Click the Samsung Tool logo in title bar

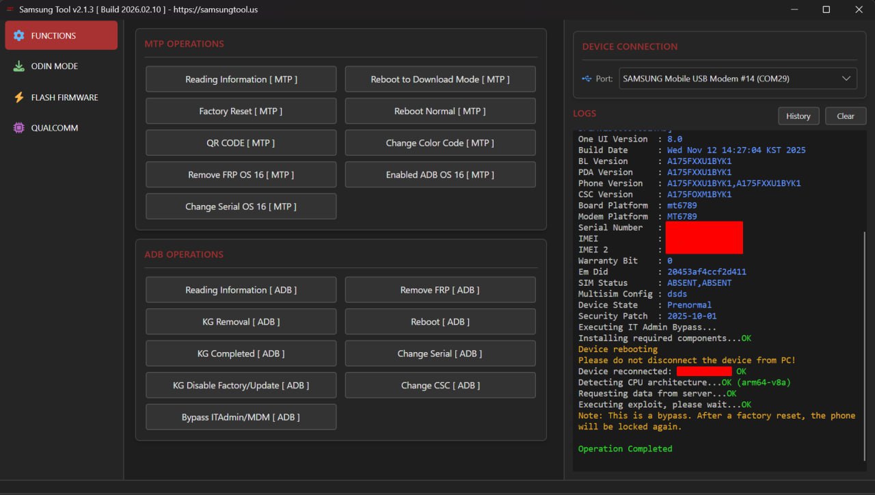point(10,10)
